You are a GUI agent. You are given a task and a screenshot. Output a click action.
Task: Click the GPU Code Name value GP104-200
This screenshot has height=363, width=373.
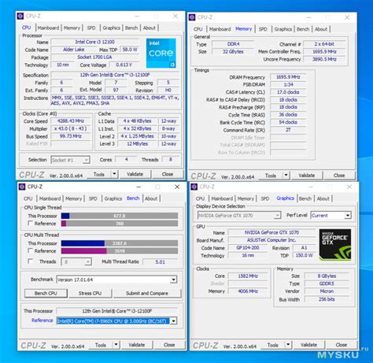[x=248, y=248]
